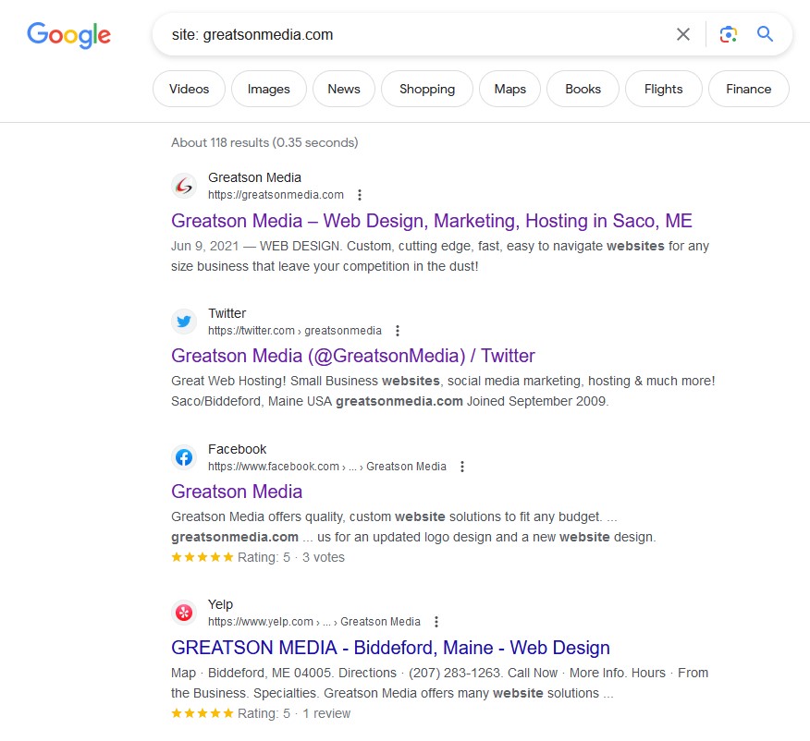The image size is (810, 741).
Task: Open more options for greatsonmedia.com result
Action: [x=360, y=195]
